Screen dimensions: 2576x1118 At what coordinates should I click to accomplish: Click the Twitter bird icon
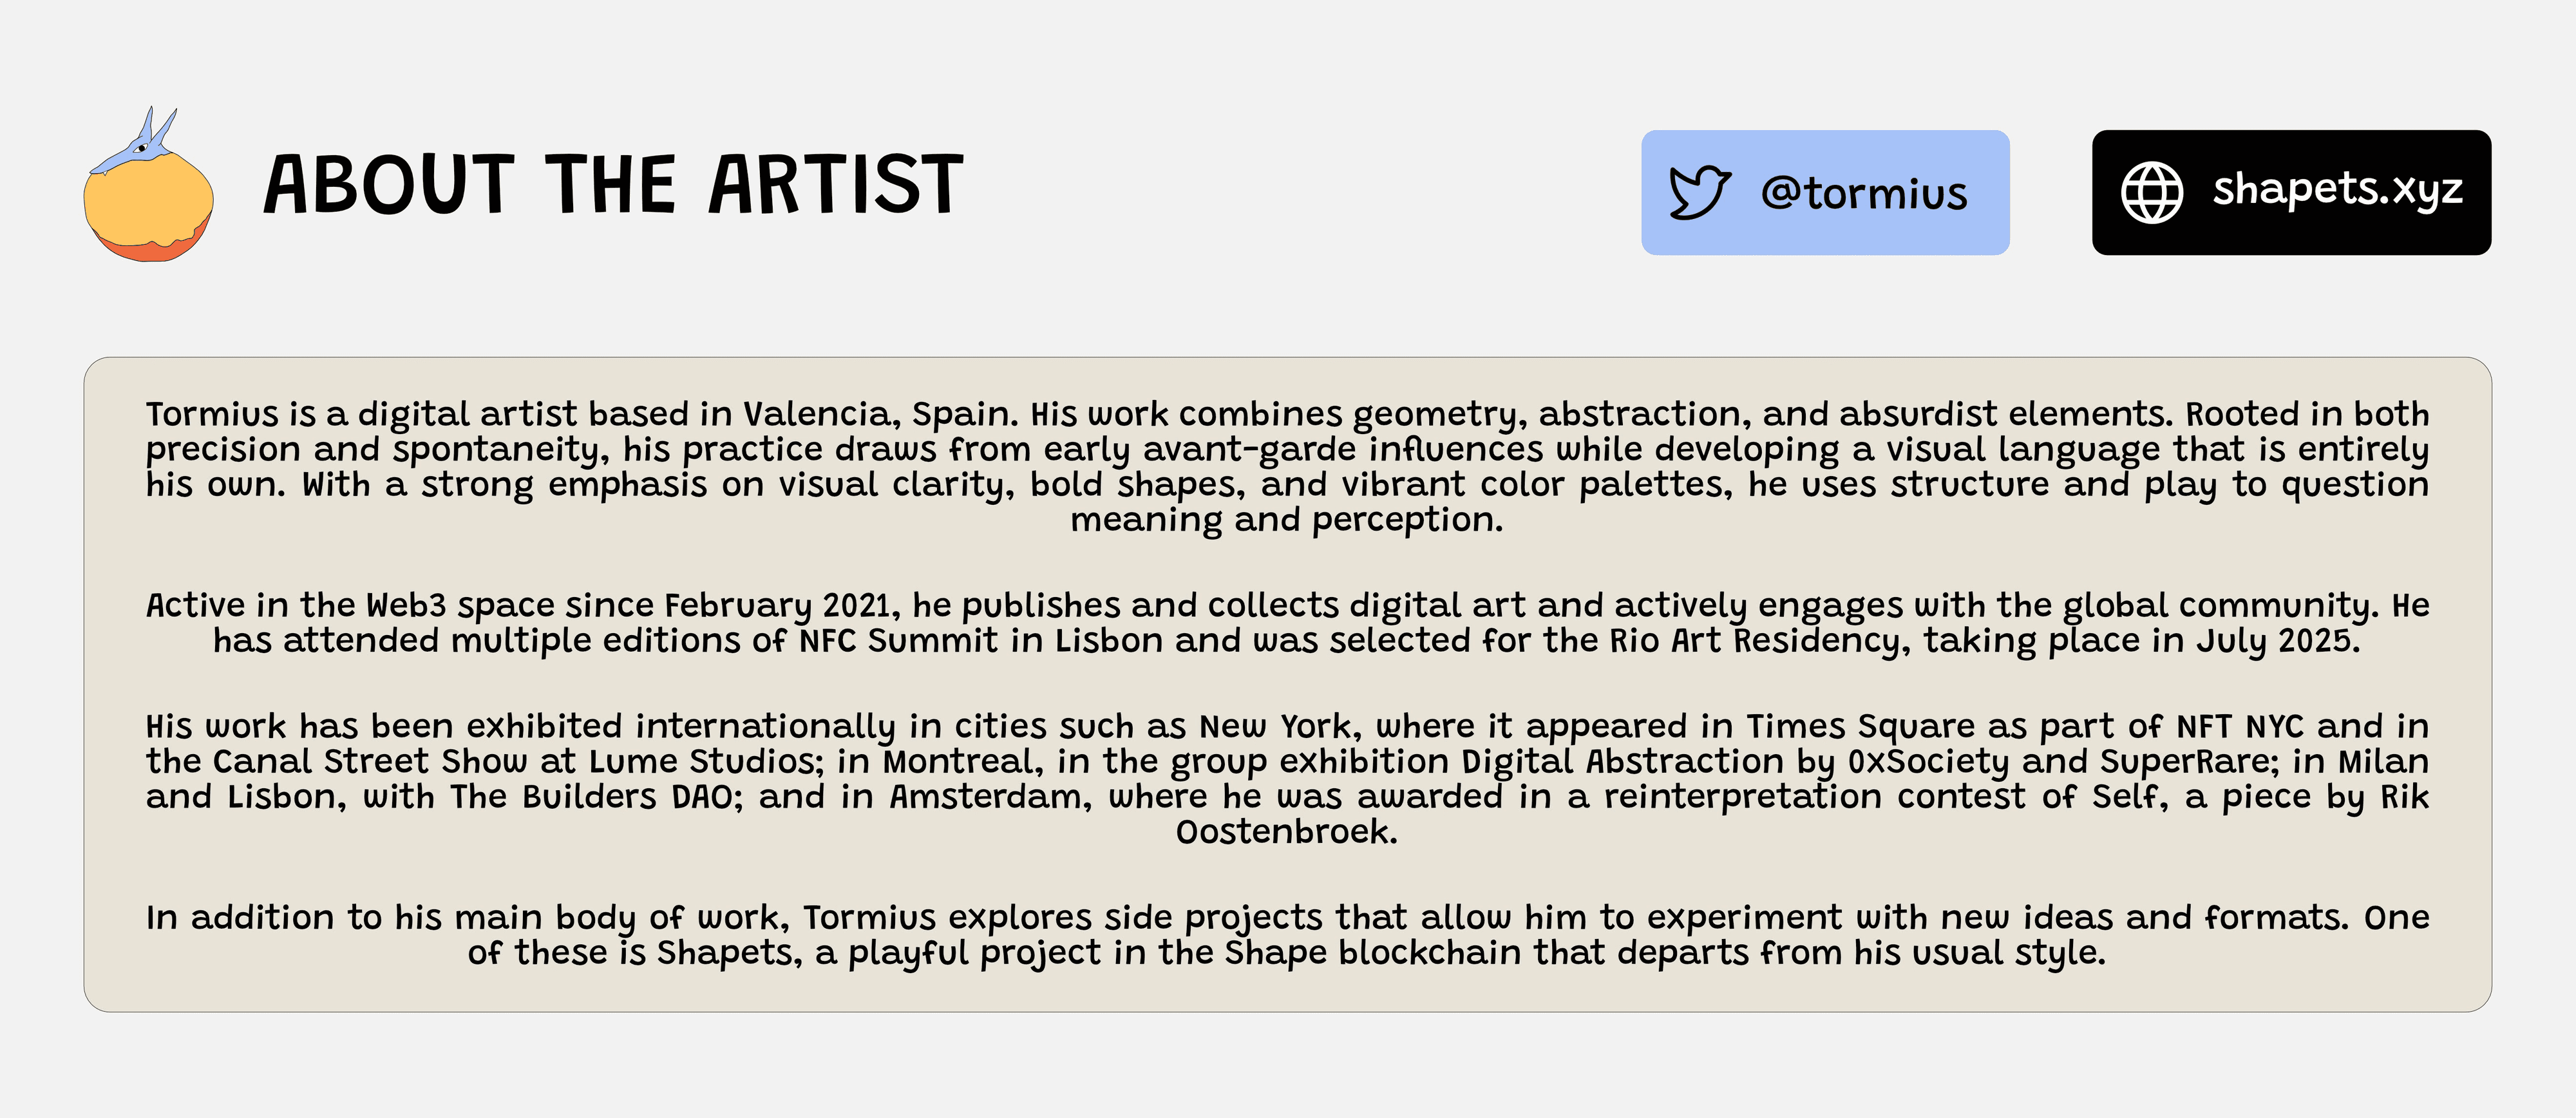pos(1700,192)
